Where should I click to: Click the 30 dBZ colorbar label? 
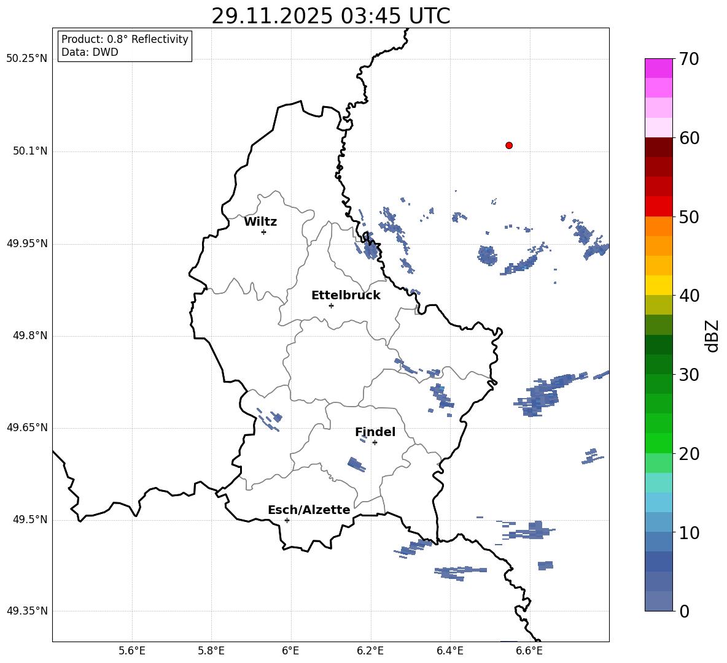(x=689, y=375)
